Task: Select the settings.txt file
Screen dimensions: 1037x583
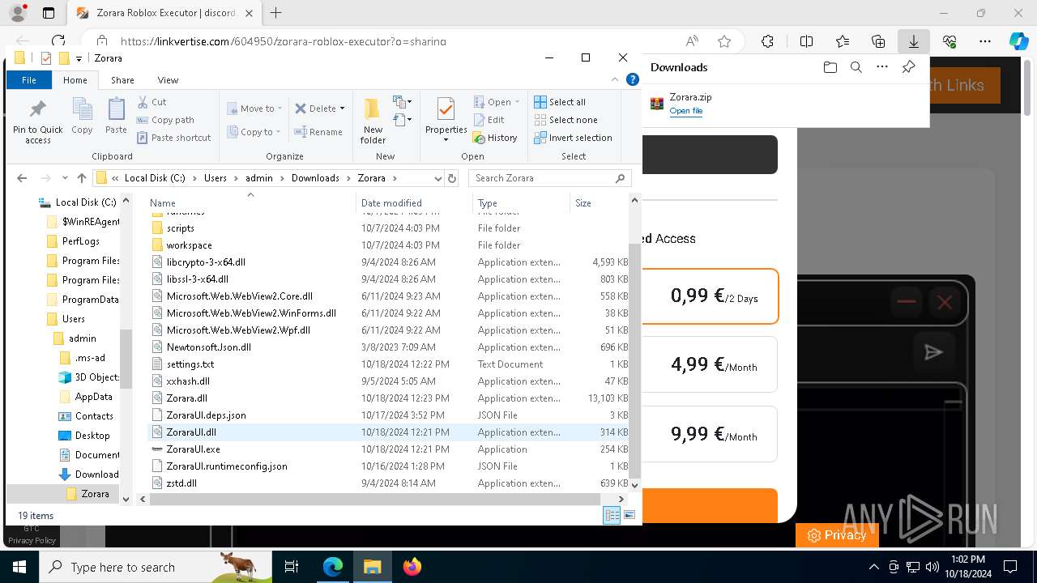Action: tap(190, 364)
